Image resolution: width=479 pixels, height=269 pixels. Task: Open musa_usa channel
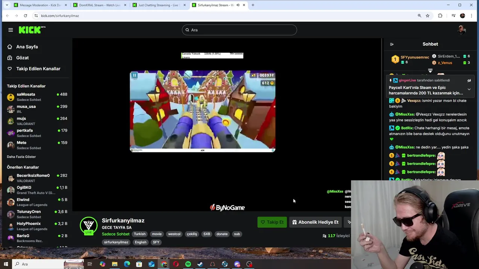[36, 109]
